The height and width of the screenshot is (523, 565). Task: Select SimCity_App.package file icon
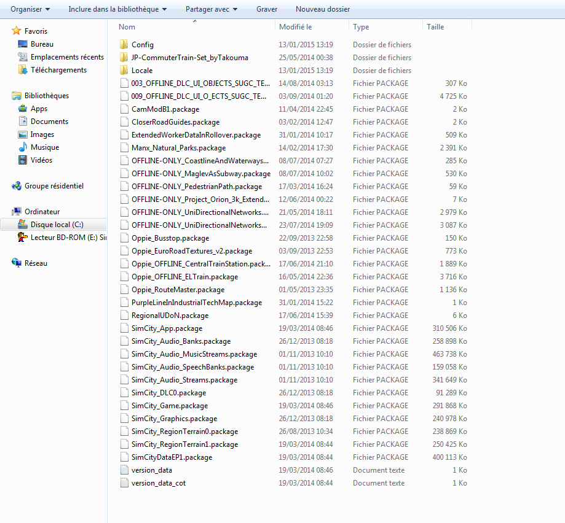pos(124,328)
